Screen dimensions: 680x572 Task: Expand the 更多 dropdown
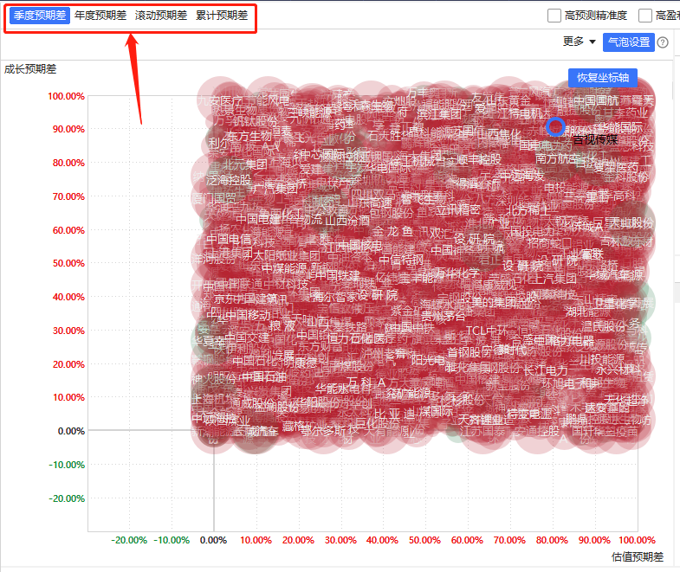coord(580,42)
